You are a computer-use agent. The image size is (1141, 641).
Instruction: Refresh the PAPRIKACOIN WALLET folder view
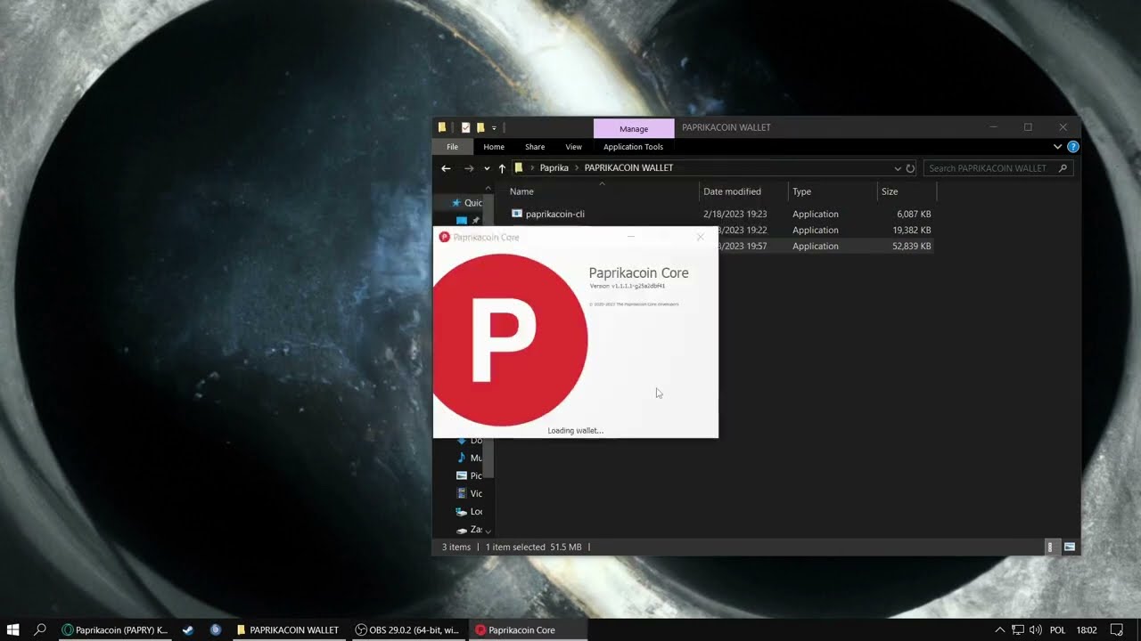(910, 168)
